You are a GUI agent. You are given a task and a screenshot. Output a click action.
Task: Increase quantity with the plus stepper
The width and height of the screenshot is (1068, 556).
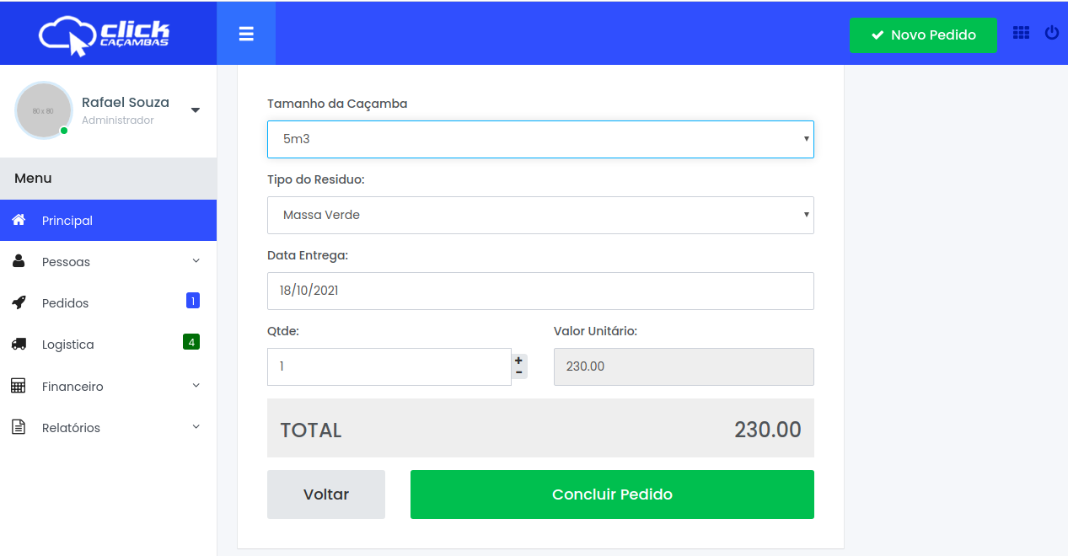point(518,360)
